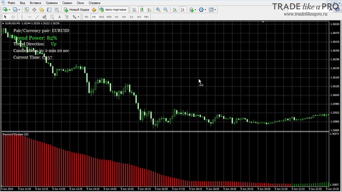342x192 pixels.
Task: Open MetaEditor via the yellow book icon
Action: click(94, 10)
